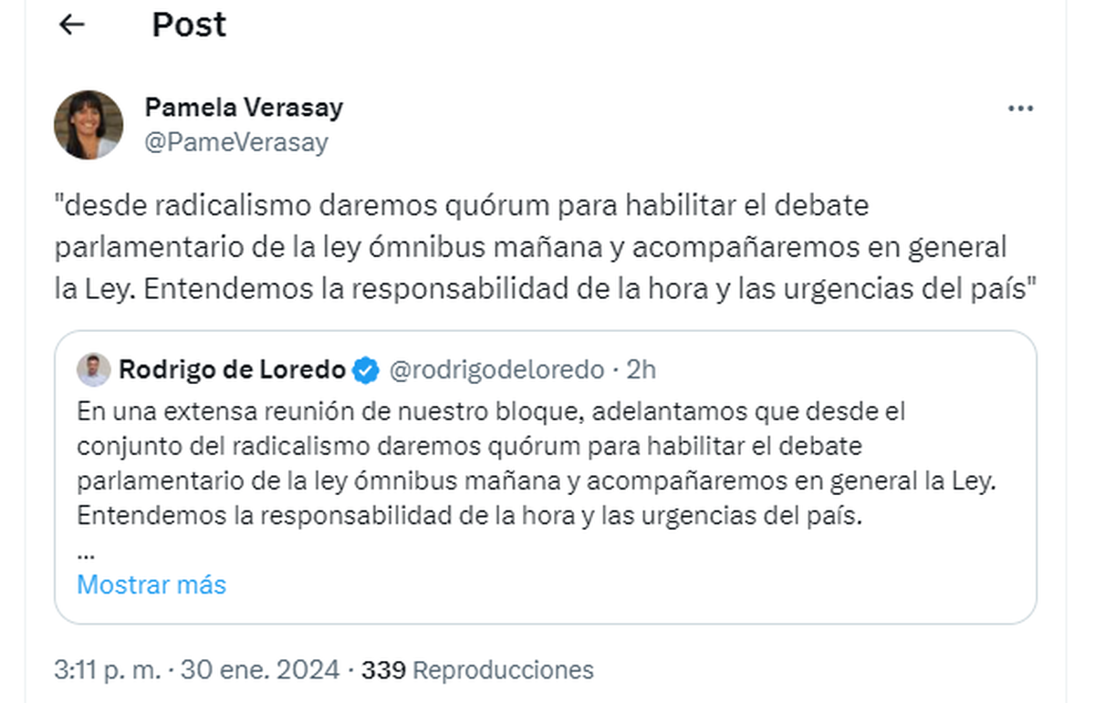Click the @PameVerasay handle

point(236,142)
